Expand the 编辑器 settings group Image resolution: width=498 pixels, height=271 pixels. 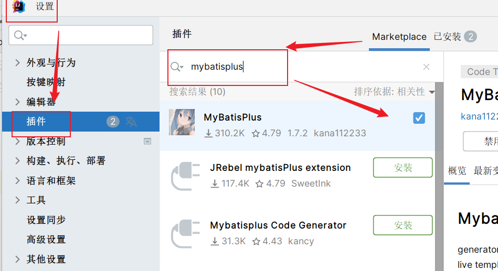[x=18, y=102]
